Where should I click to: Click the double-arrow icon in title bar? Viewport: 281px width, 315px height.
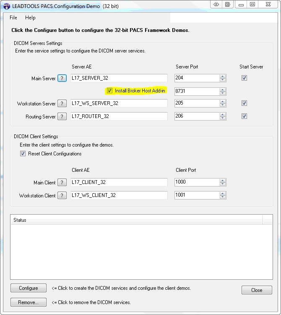click(x=216, y=5)
